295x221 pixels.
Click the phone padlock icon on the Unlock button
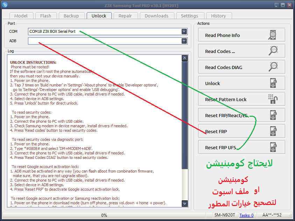273,83
